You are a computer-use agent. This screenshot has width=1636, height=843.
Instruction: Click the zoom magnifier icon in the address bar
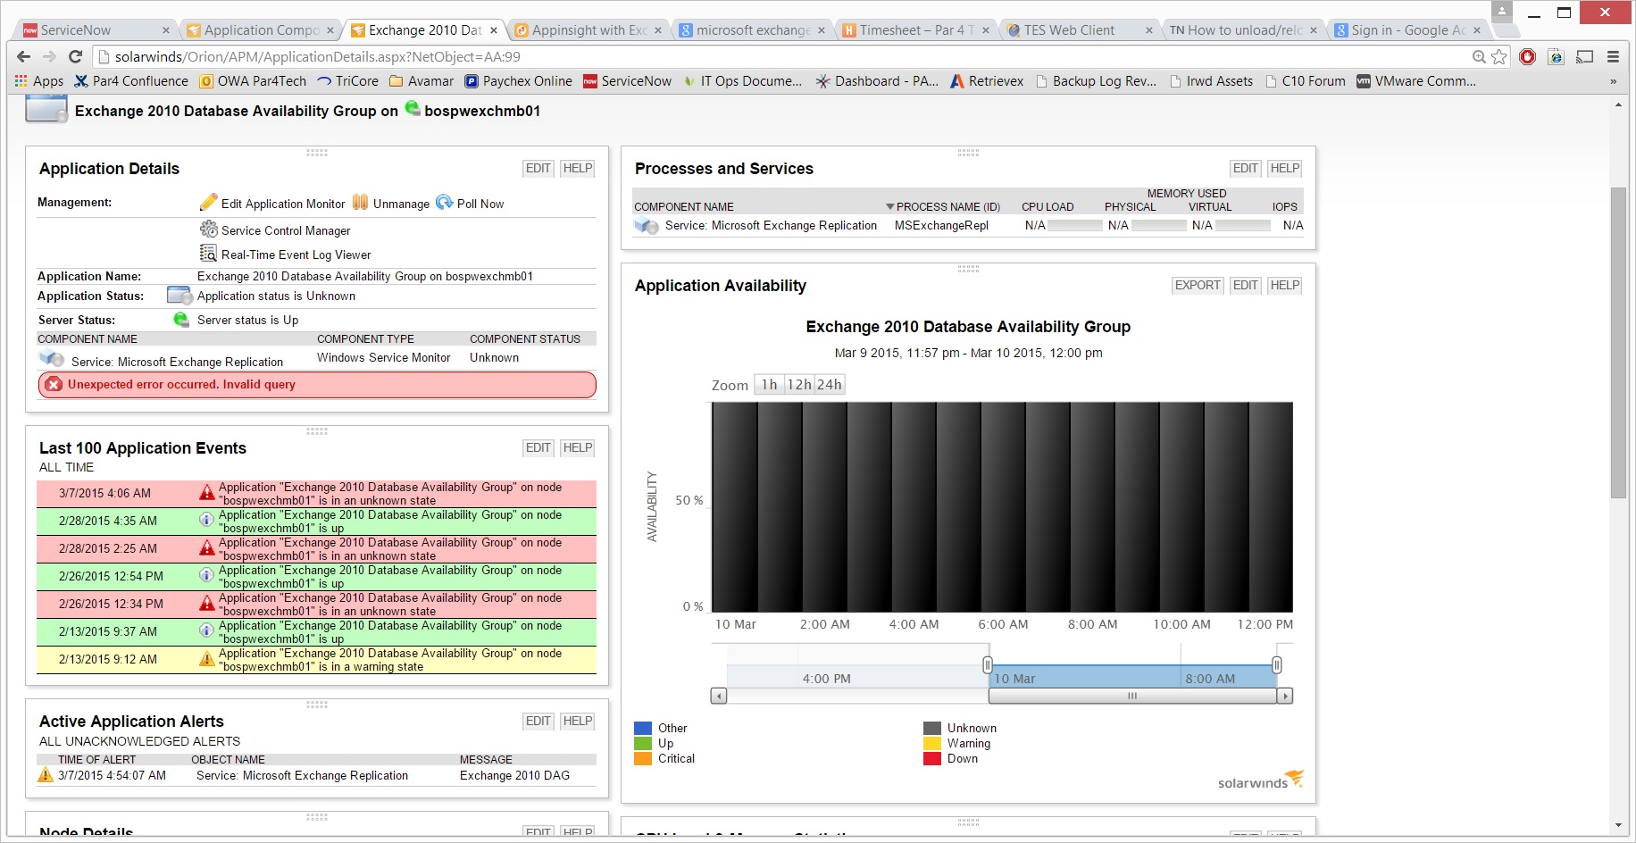pos(1480,56)
